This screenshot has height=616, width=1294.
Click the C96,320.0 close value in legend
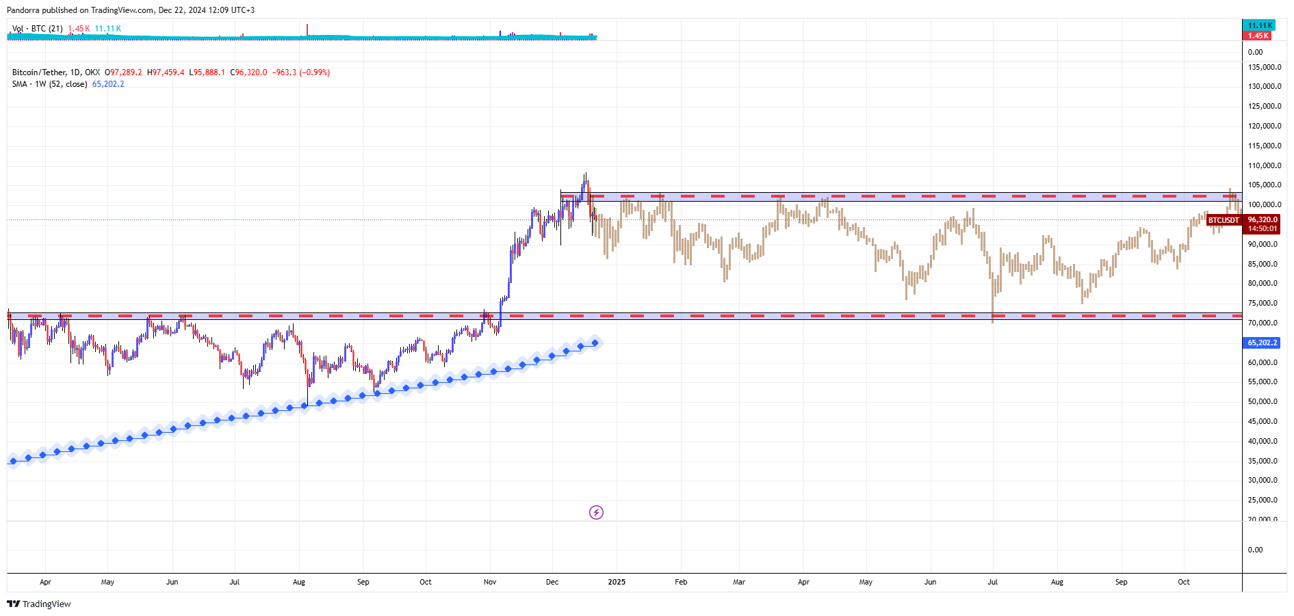[x=248, y=72]
